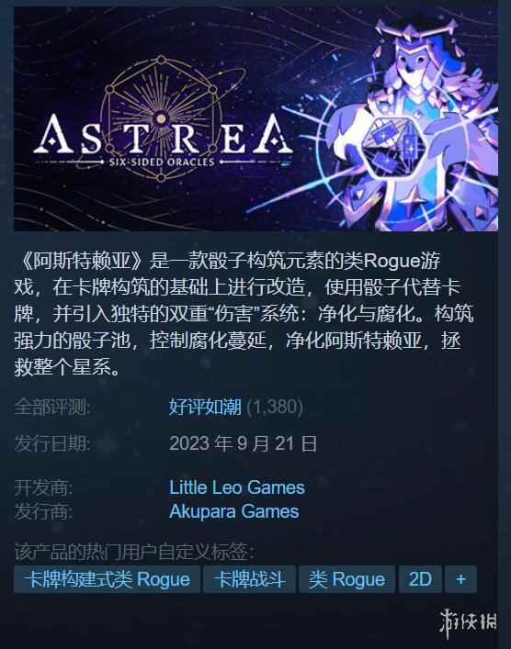This screenshot has height=649, width=511.
Task: Expand more tags with the plus button
Action: pos(460,579)
